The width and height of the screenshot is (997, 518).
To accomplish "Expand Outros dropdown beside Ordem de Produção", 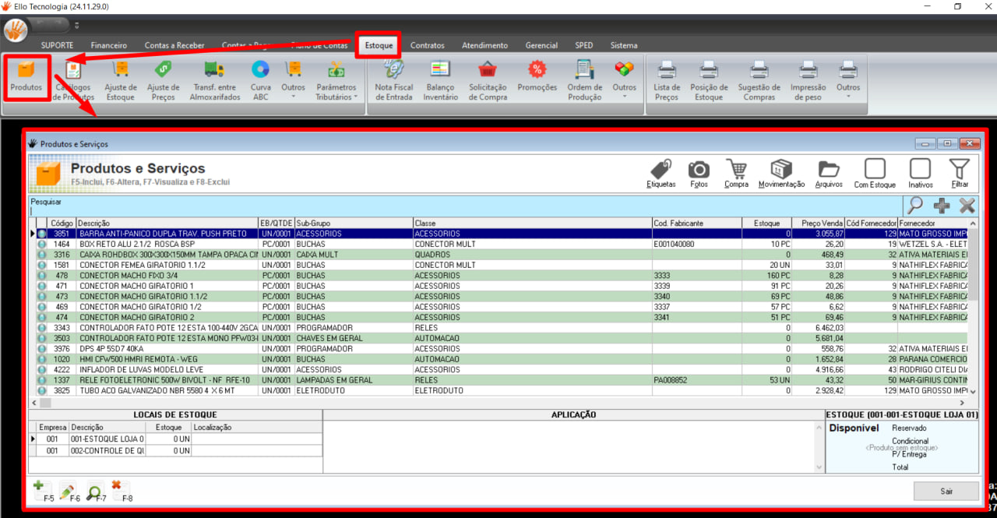I will click(624, 81).
